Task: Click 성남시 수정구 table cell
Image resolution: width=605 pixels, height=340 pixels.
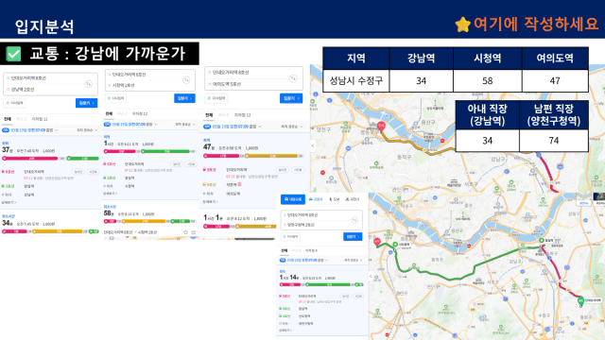Action: click(356, 80)
